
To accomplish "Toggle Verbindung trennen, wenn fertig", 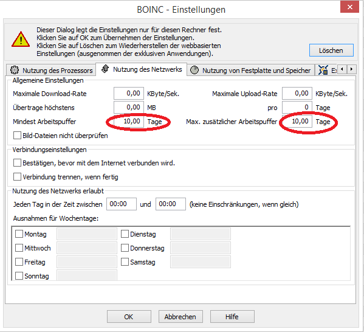I will [17, 177].
